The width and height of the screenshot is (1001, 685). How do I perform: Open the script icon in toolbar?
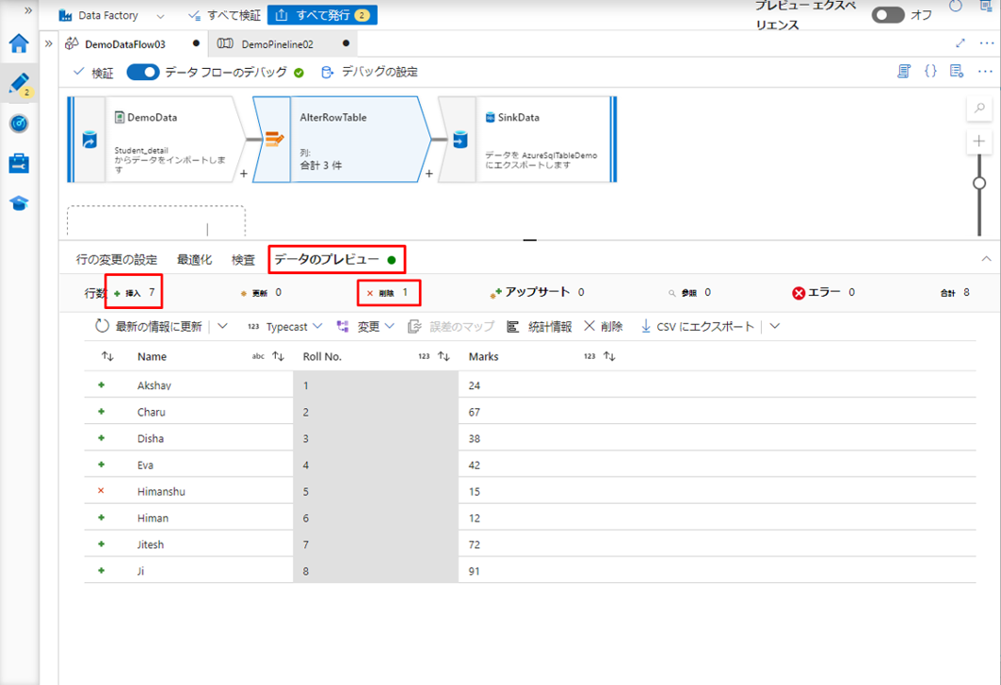[x=904, y=71]
